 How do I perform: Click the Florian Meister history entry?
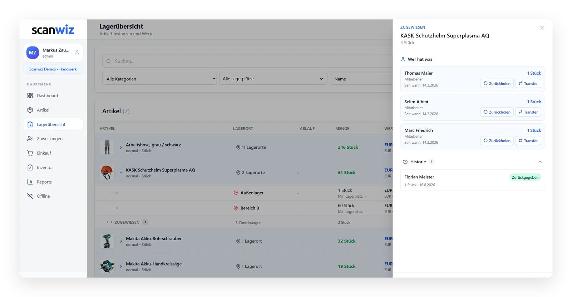tap(473, 180)
